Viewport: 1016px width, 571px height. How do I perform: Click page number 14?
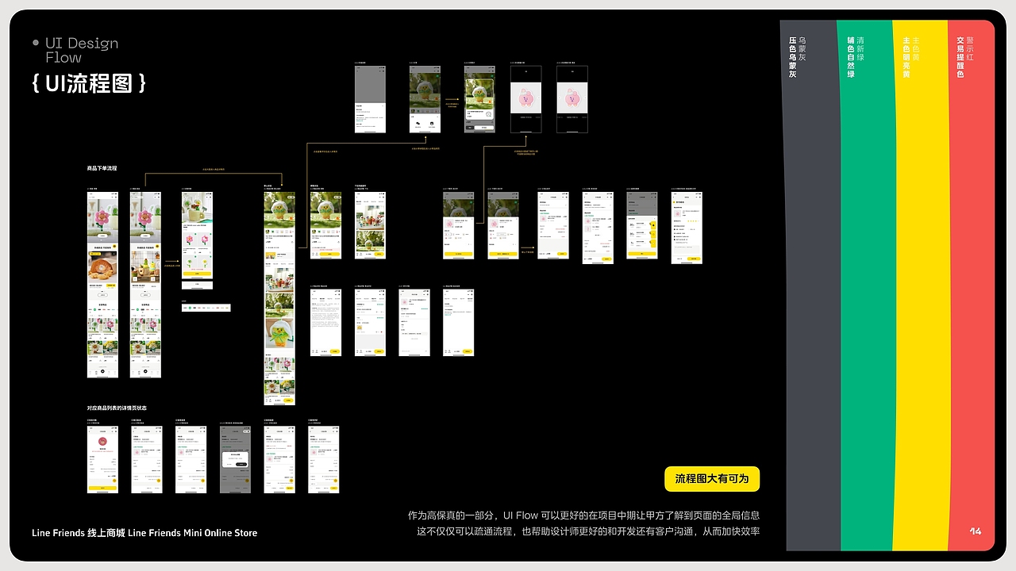(976, 531)
